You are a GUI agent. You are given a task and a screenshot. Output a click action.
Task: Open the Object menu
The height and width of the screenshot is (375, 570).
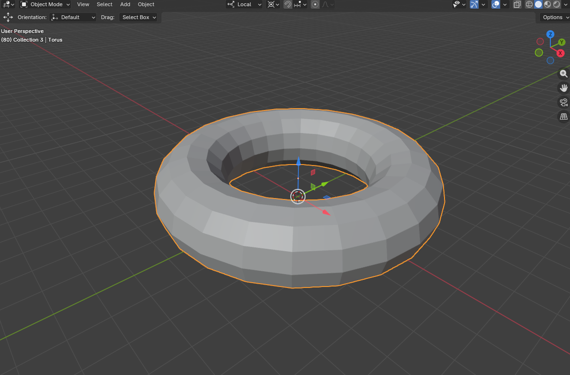click(x=146, y=4)
